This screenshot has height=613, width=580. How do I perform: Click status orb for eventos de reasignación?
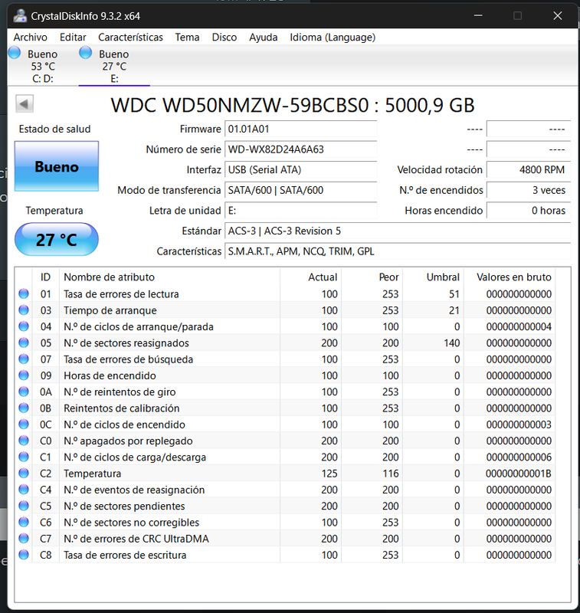24,490
